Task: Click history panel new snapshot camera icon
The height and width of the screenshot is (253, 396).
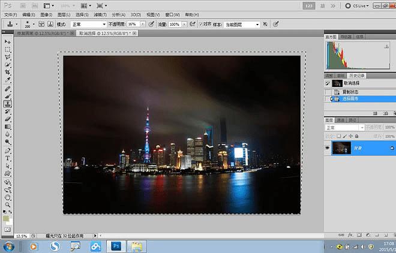Action: tap(385, 113)
